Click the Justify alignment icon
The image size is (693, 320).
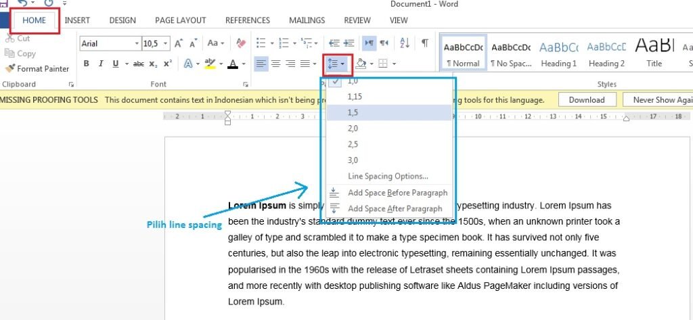point(305,64)
